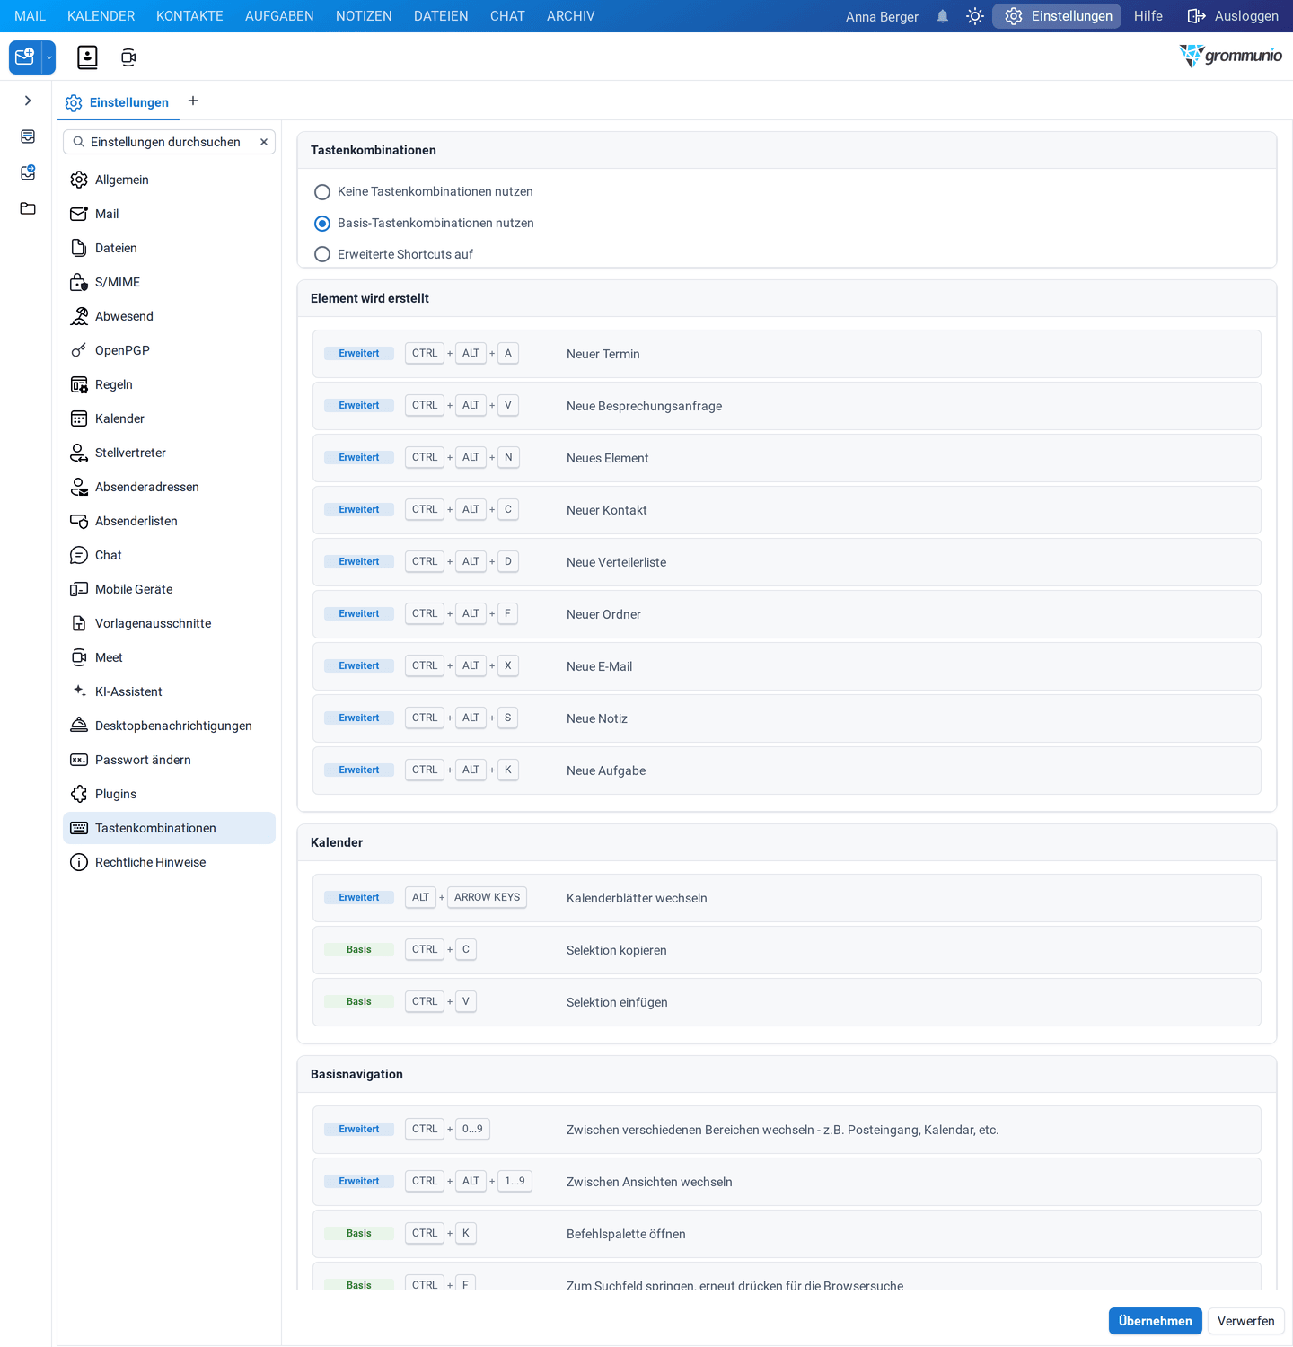The width and height of the screenshot is (1293, 1347).
Task: Switch to the Einstellungen tab
Action: [119, 102]
